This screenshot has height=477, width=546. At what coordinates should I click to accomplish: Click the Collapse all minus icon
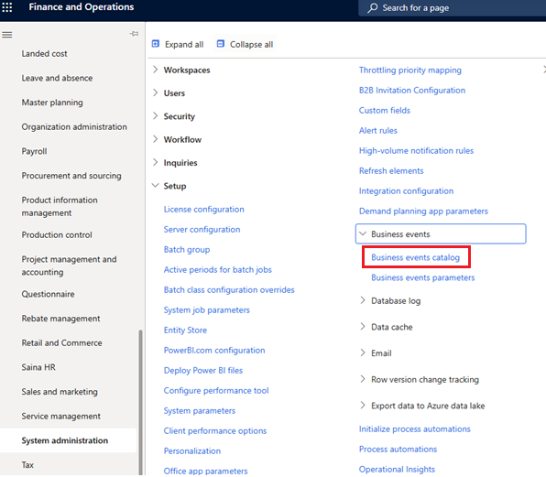pos(221,44)
